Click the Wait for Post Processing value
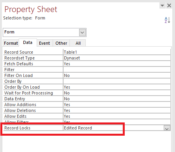 [117, 93]
